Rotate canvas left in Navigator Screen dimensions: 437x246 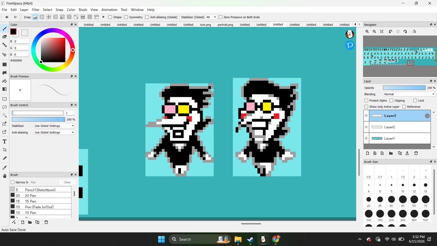390,32
